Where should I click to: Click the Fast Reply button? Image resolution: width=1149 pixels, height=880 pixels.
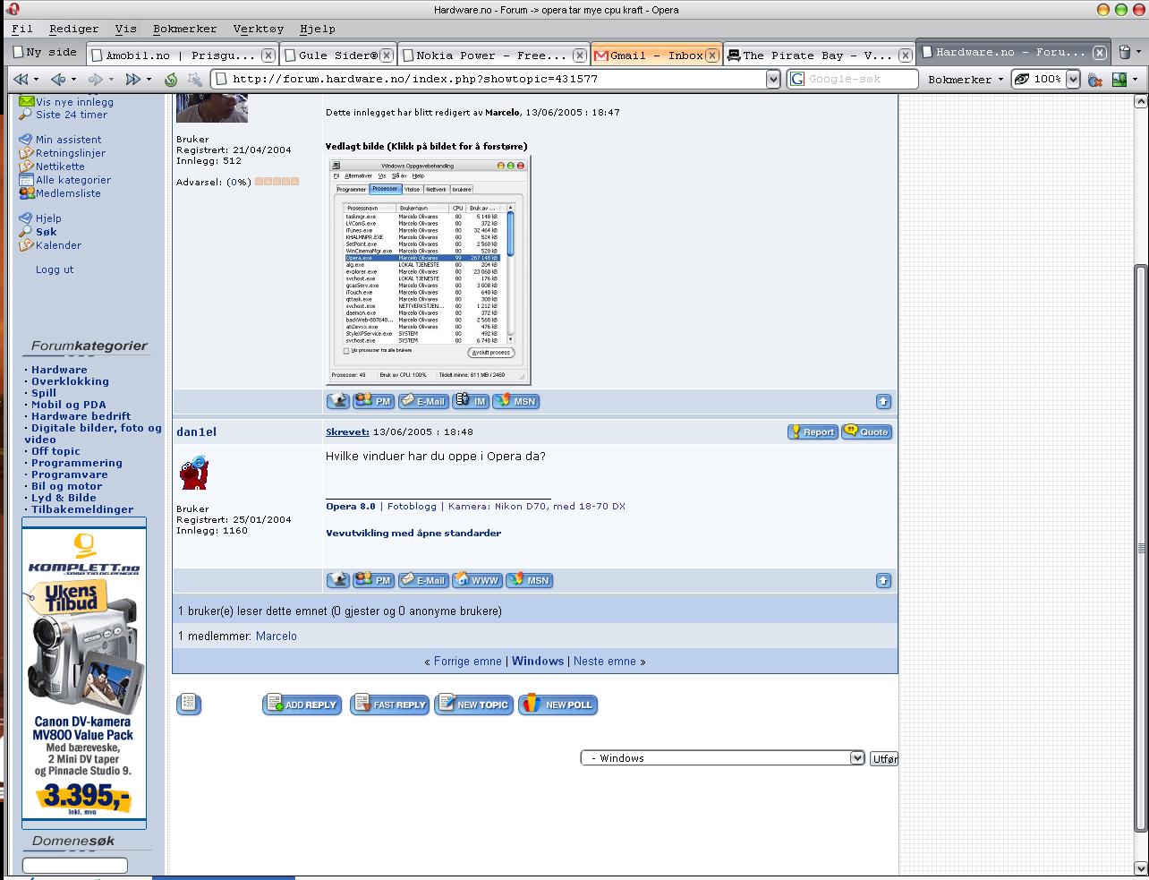point(389,705)
